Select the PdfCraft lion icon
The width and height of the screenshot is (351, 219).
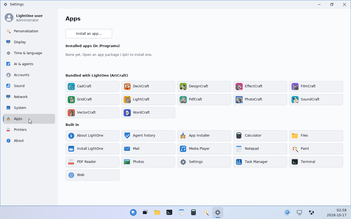[x=183, y=100]
